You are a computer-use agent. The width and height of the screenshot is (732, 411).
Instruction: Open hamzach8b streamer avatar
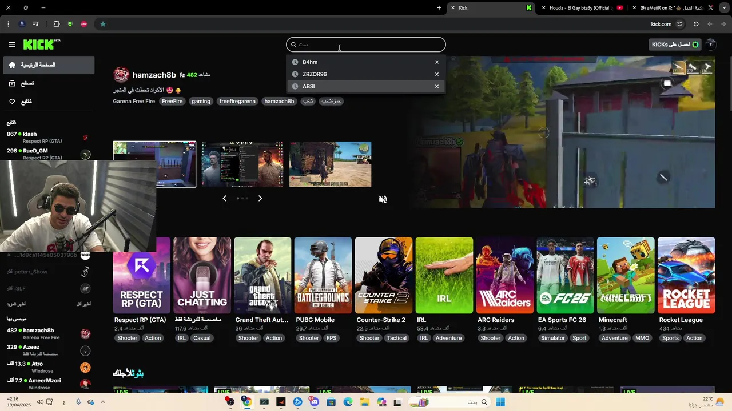coord(121,75)
